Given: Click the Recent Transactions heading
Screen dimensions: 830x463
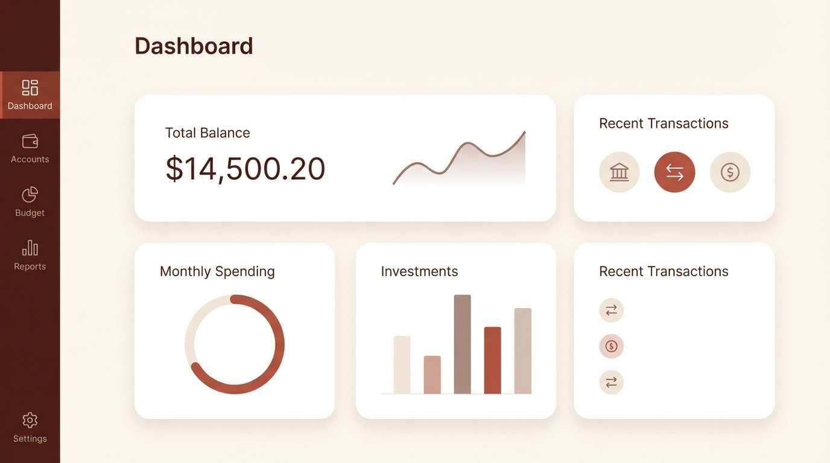Looking at the screenshot, I should click(664, 123).
